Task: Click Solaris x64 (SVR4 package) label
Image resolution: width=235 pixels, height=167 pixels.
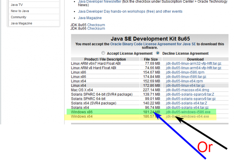Action: [x=94, y=103]
